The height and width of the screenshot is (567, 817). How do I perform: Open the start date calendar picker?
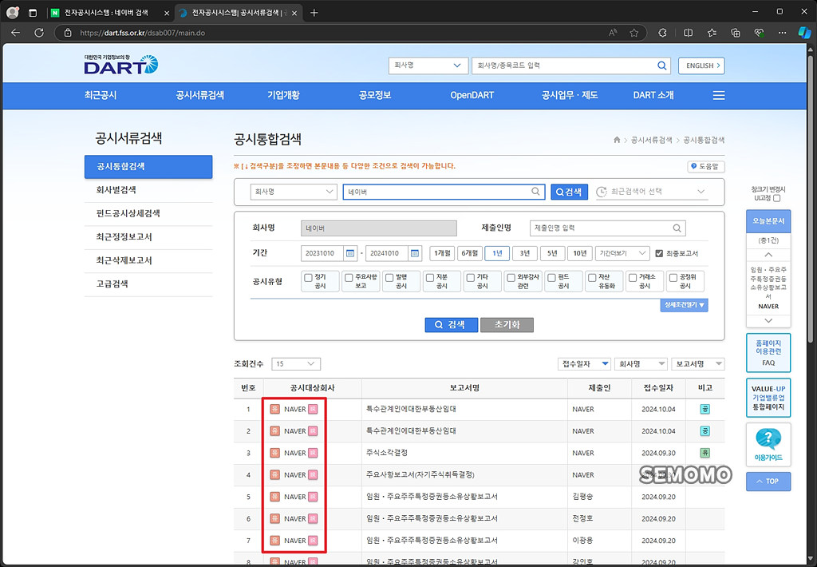coord(350,253)
